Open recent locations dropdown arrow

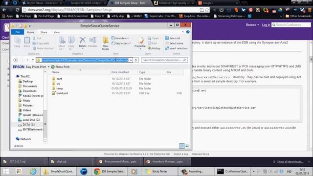[x=28, y=60]
